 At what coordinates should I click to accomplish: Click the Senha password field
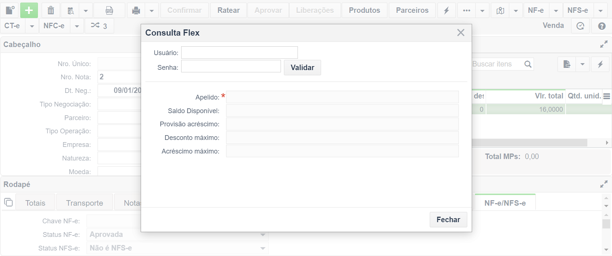point(231,66)
